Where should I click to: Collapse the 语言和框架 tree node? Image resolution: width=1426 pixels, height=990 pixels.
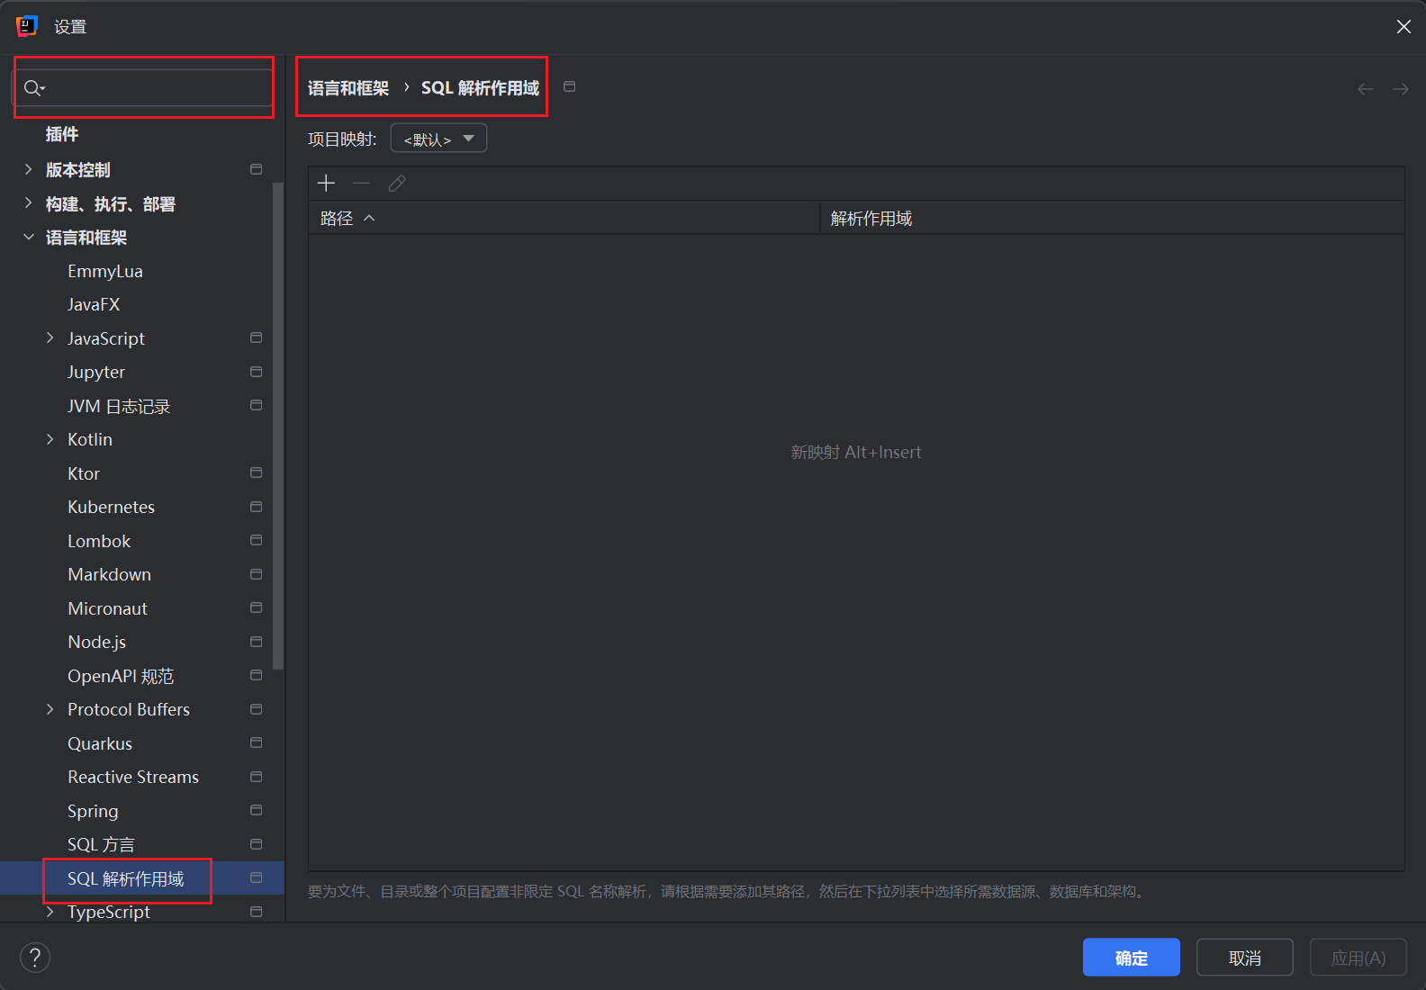(x=28, y=237)
